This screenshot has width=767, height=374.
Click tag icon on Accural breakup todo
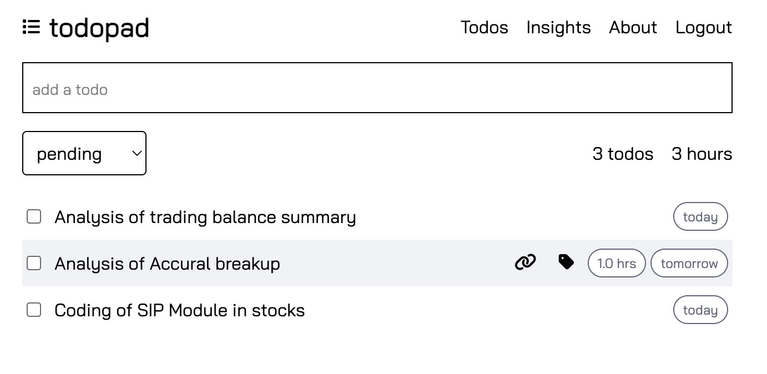(x=566, y=262)
